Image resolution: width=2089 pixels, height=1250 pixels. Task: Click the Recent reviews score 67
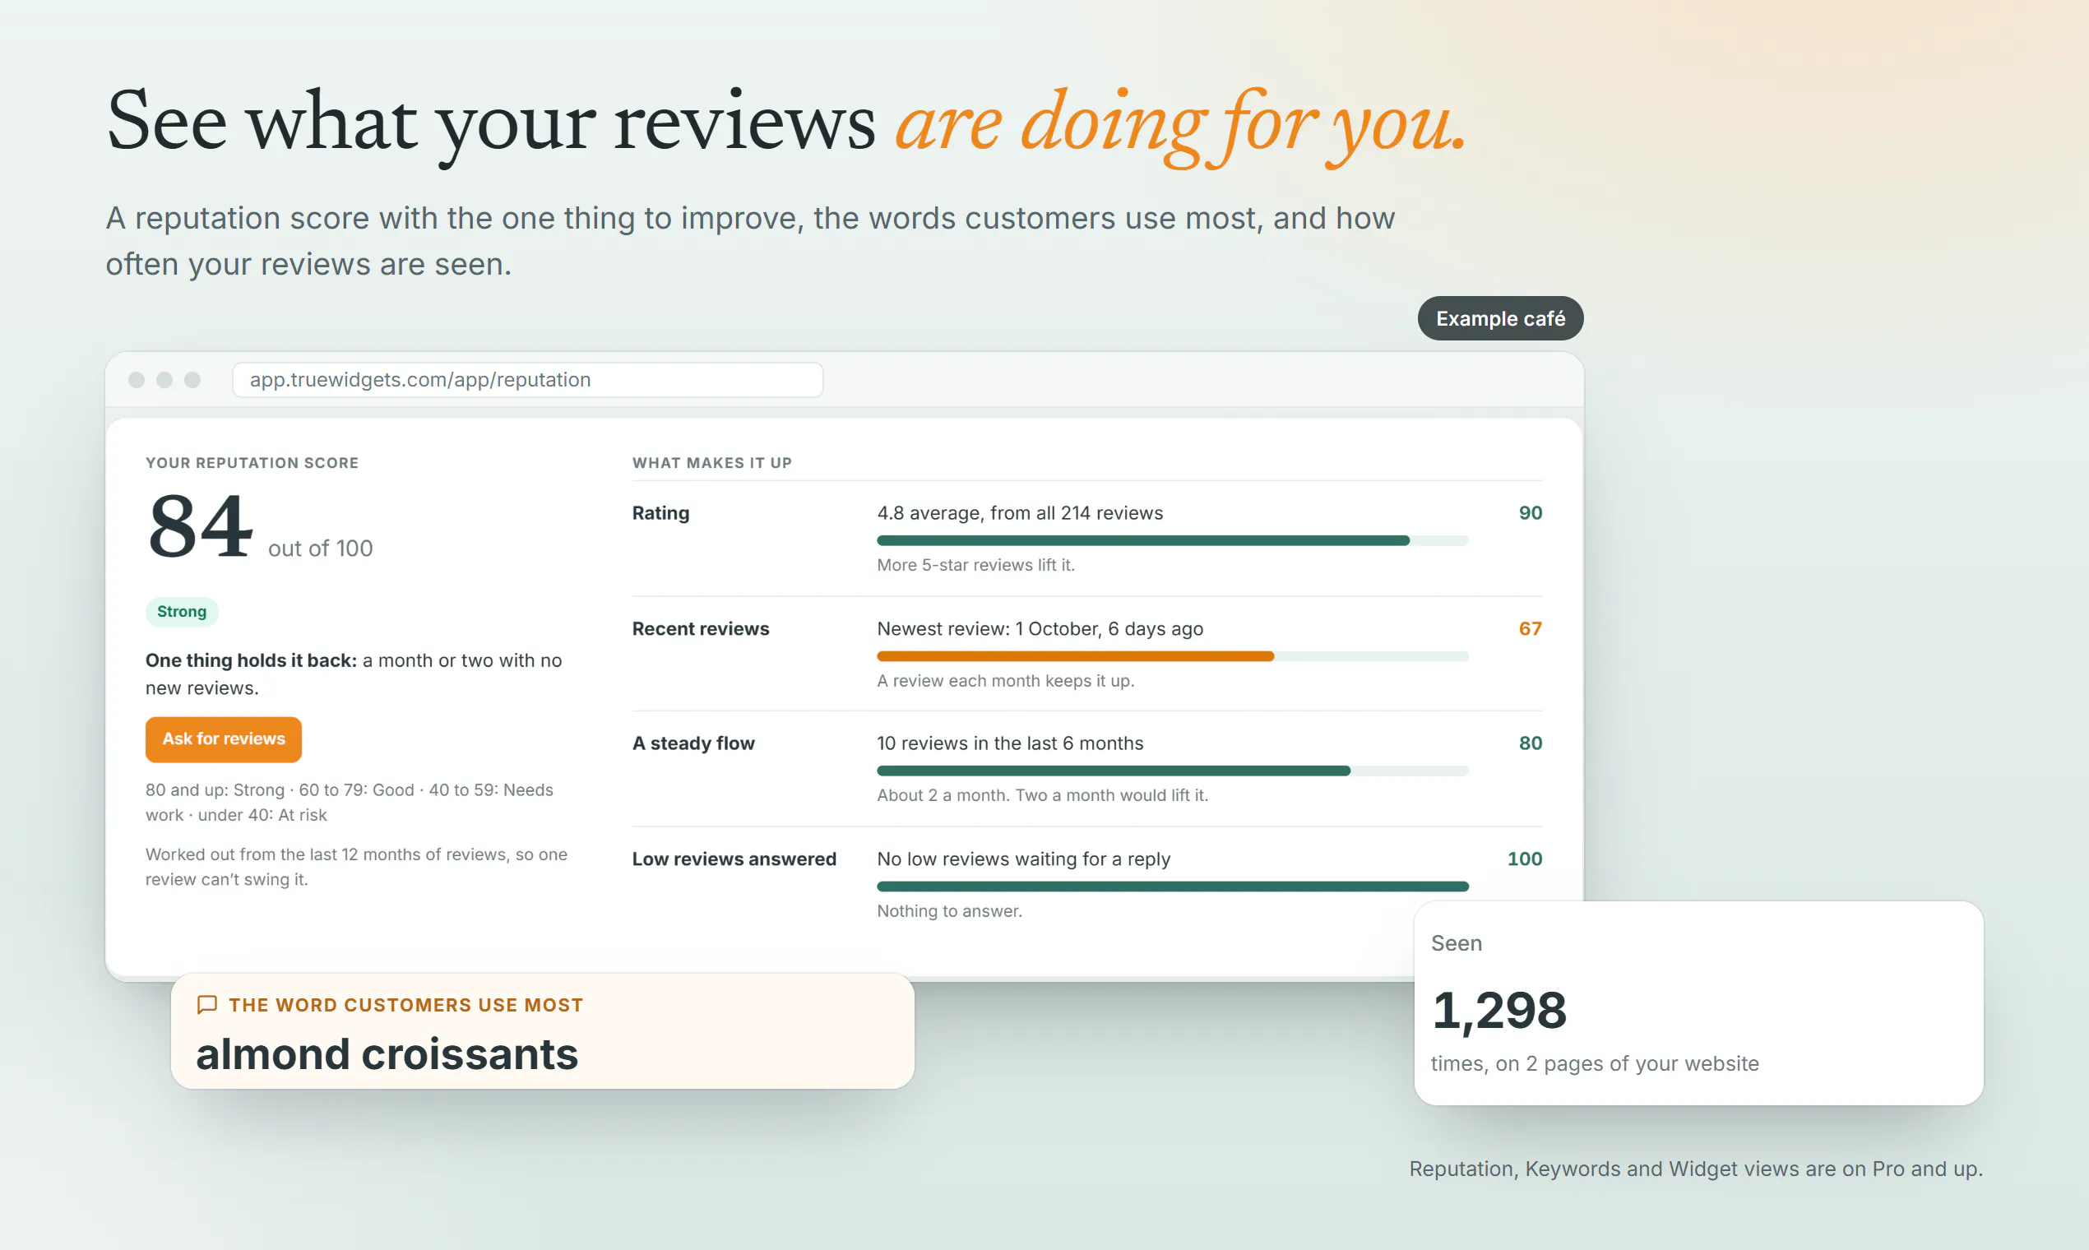point(1530,628)
